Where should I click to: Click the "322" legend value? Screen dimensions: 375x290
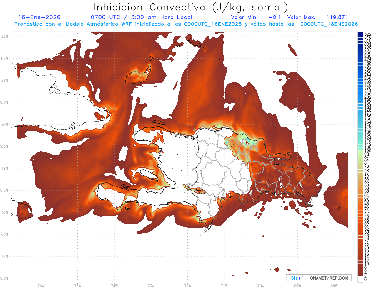367,34
